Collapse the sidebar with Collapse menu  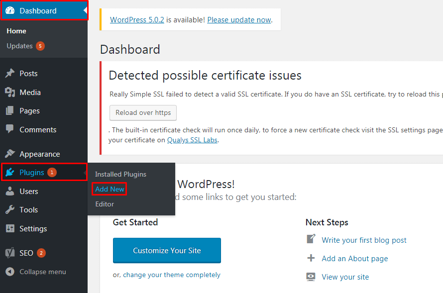[43, 272]
